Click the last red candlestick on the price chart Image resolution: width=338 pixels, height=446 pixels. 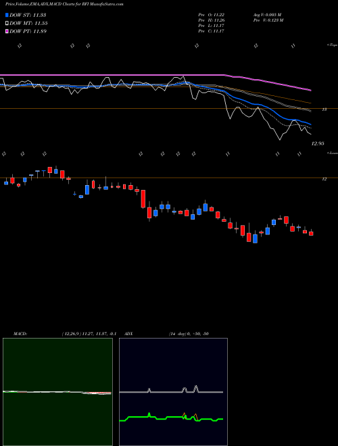(x=311, y=233)
